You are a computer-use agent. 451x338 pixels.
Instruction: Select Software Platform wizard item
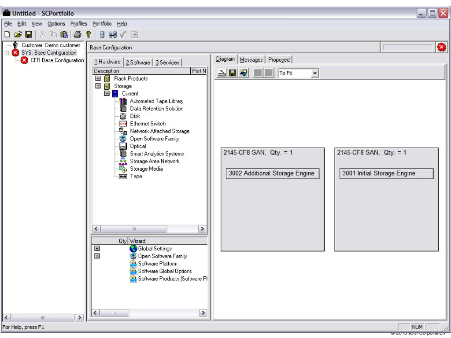[158, 264]
